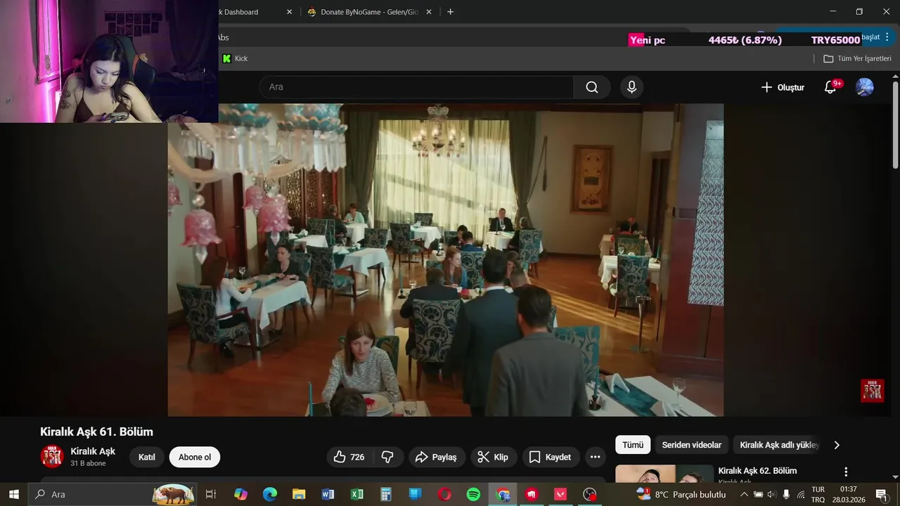Image resolution: width=900 pixels, height=506 pixels.
Task: Focus the YouTube Ara search field
Action: (416, 87)
